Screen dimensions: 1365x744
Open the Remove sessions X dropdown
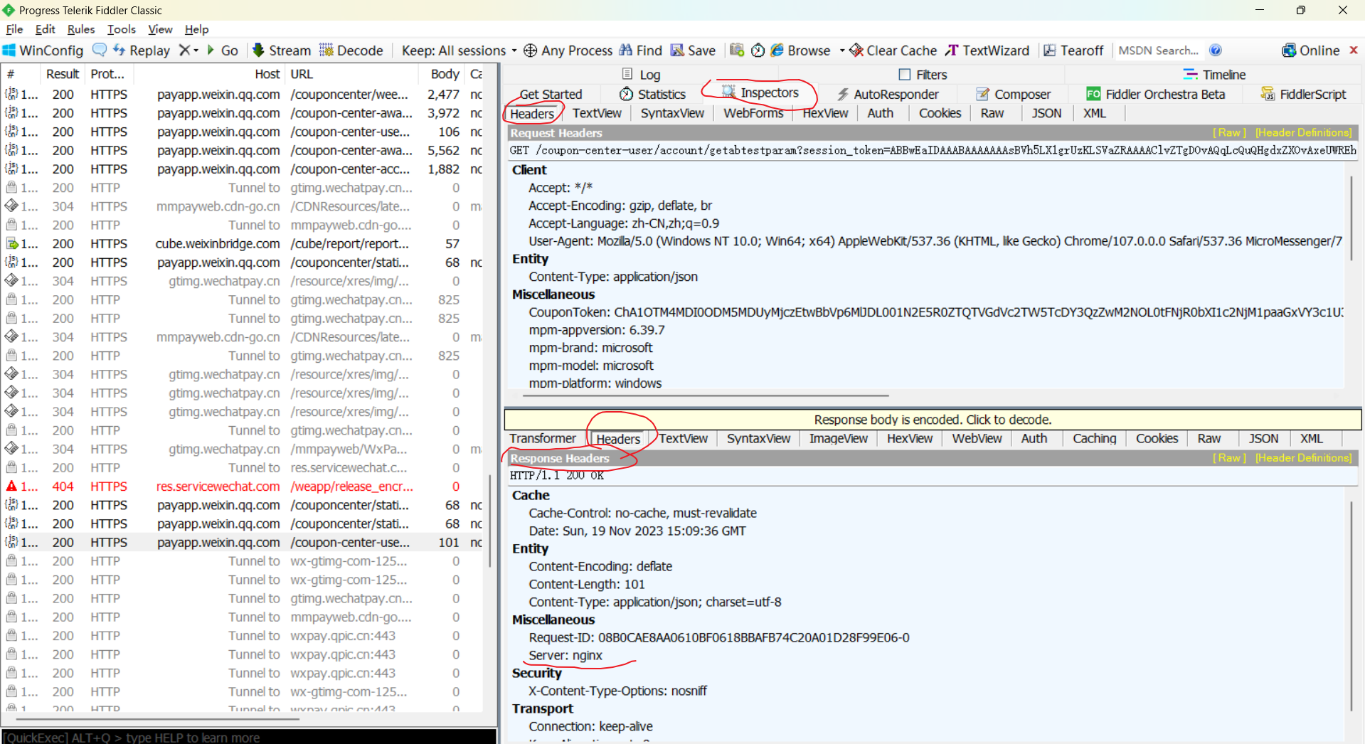point(188,51)
